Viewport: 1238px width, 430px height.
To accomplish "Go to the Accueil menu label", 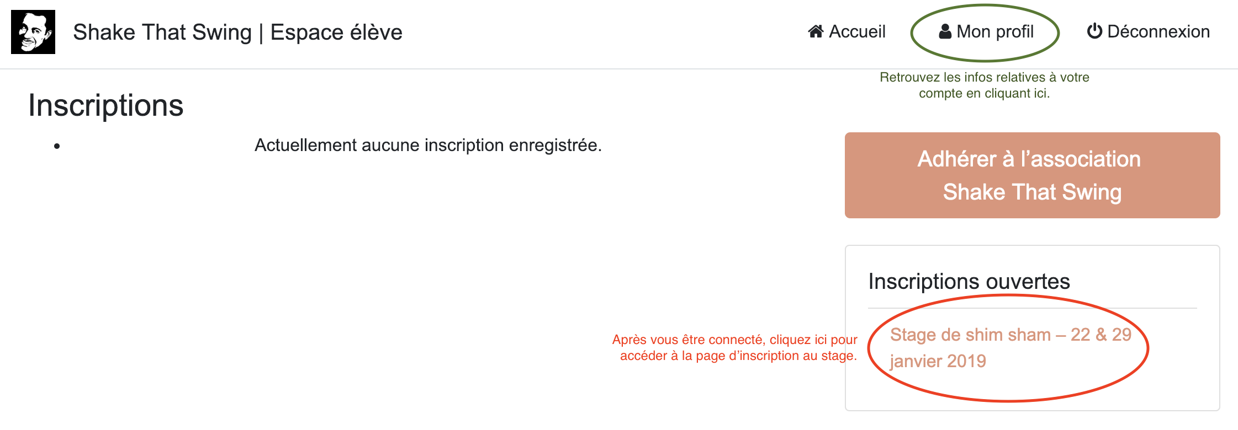I will tap(857, 32).
